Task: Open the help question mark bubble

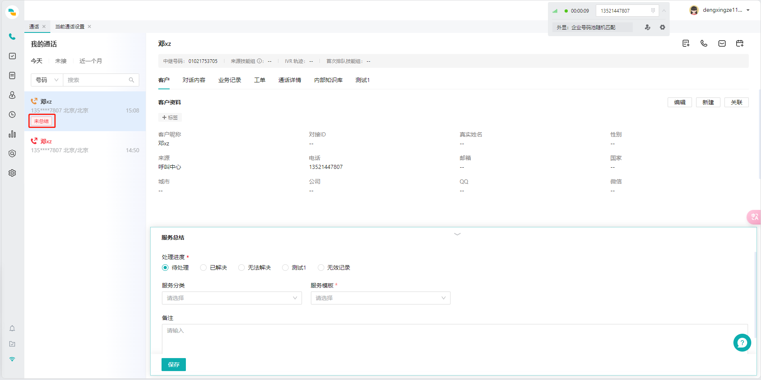Action: click(742, 343)
